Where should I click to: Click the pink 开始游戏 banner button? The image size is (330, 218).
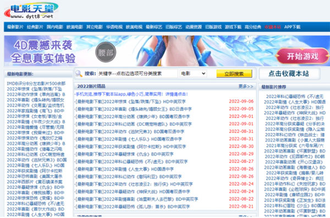[x=302, y=56]
